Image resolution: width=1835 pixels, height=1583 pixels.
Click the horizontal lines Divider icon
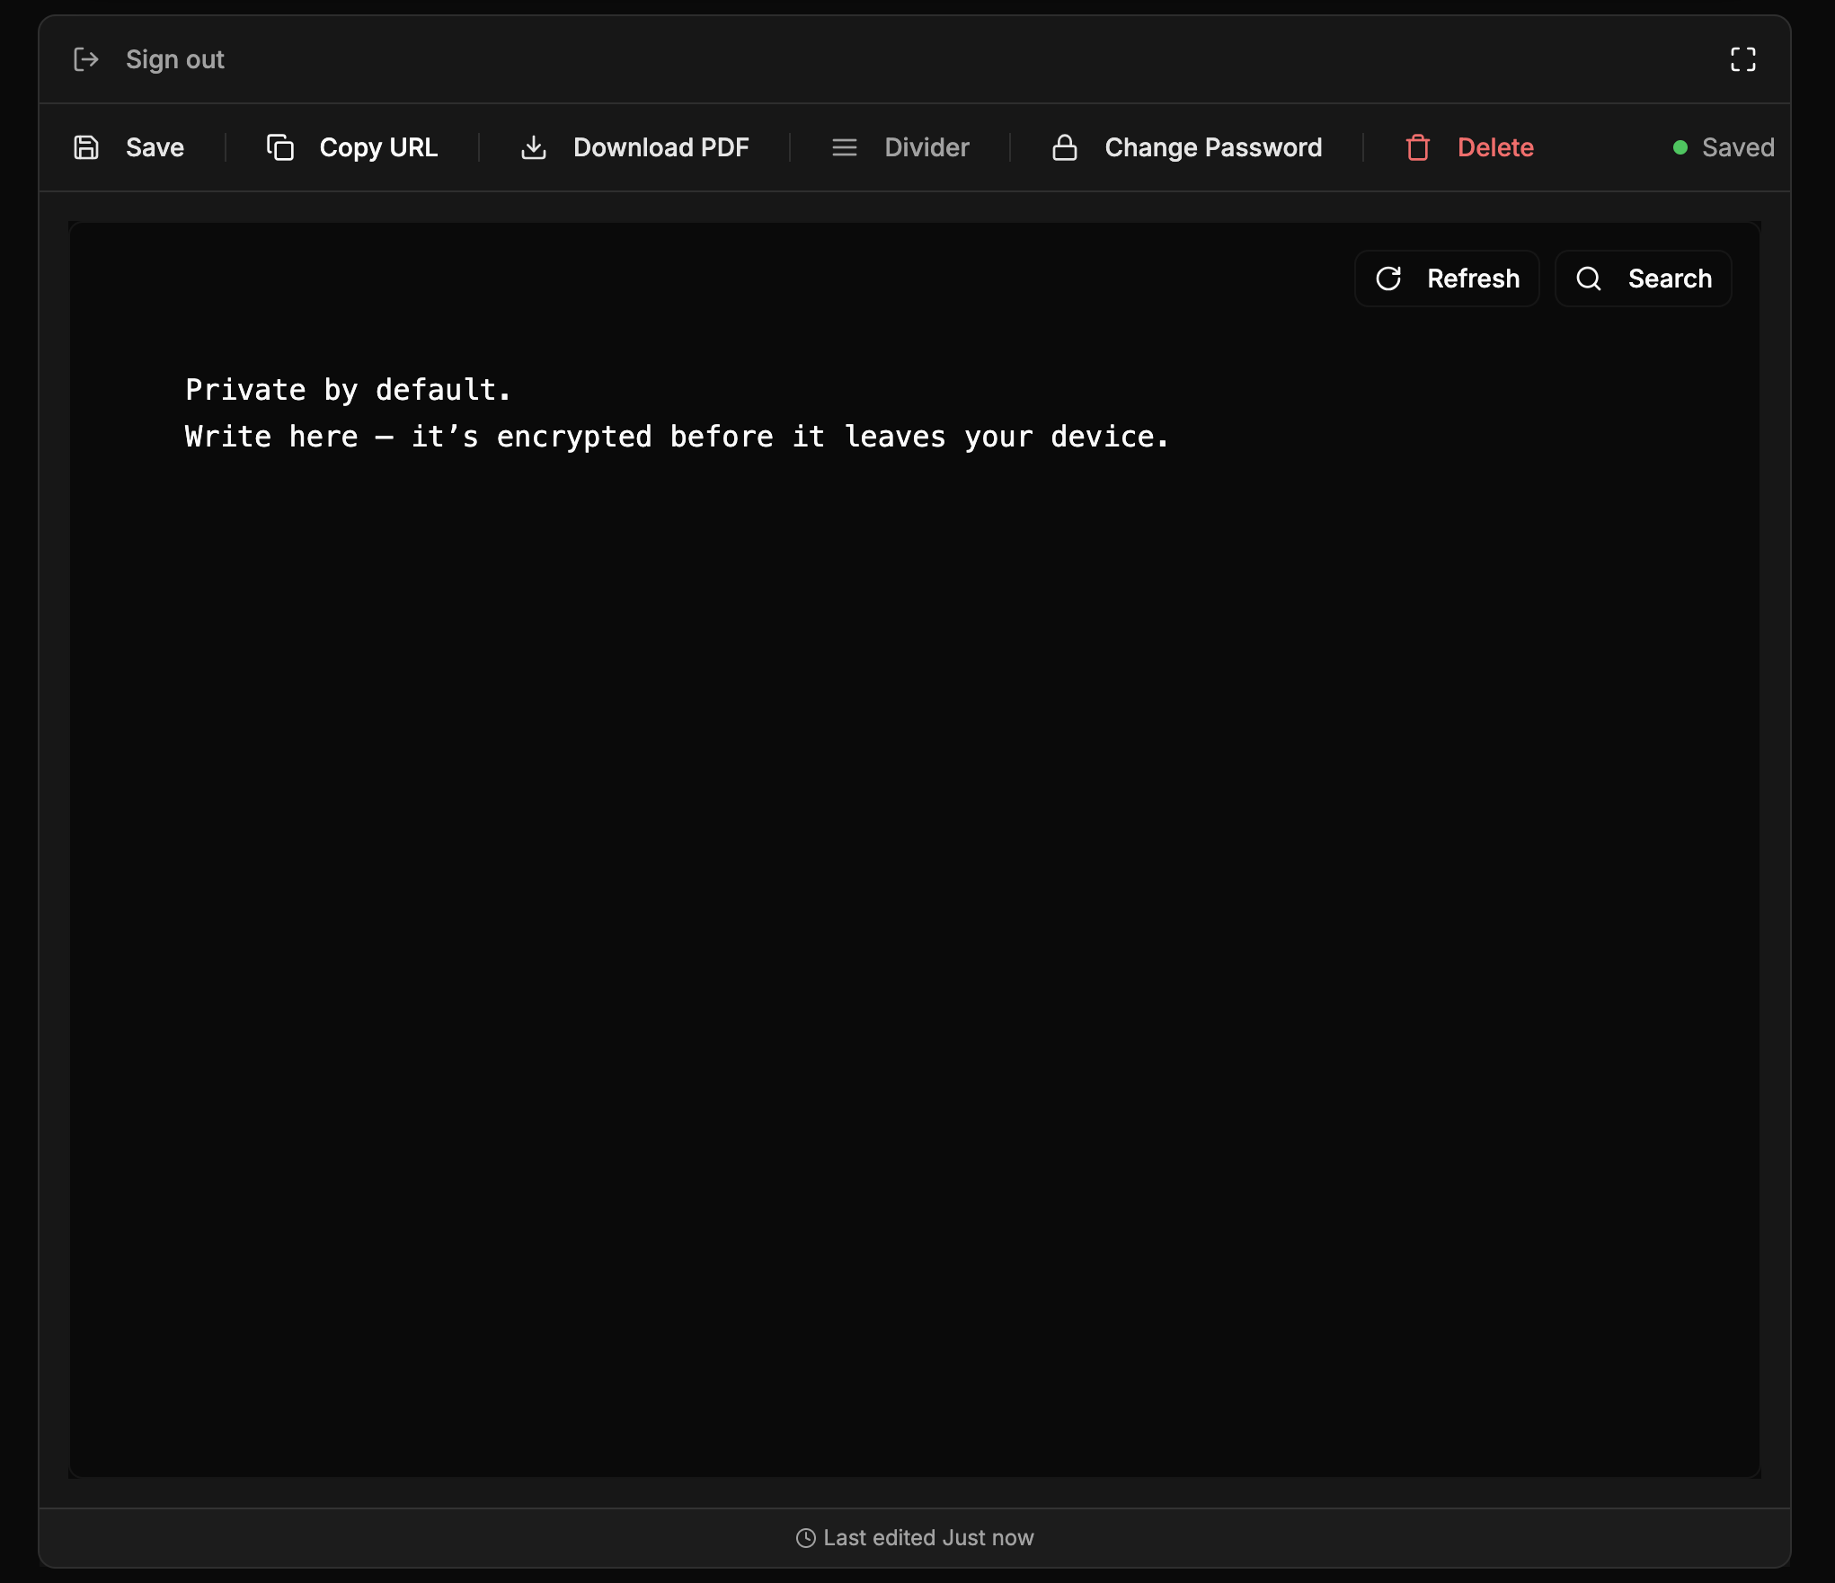pyautogui.click(x=844, y=146)
